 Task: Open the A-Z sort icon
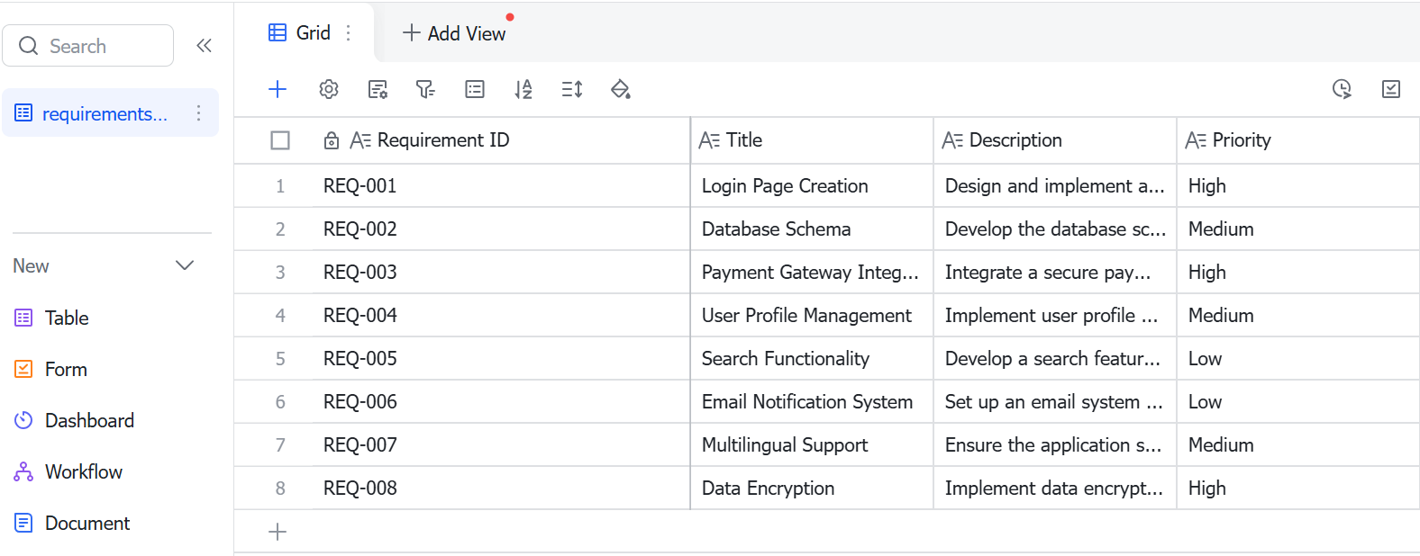(x=523, y=89)
